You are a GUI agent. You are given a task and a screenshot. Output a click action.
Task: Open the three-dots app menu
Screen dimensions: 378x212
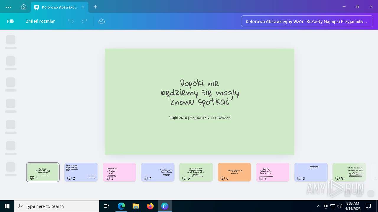(8, 7)
